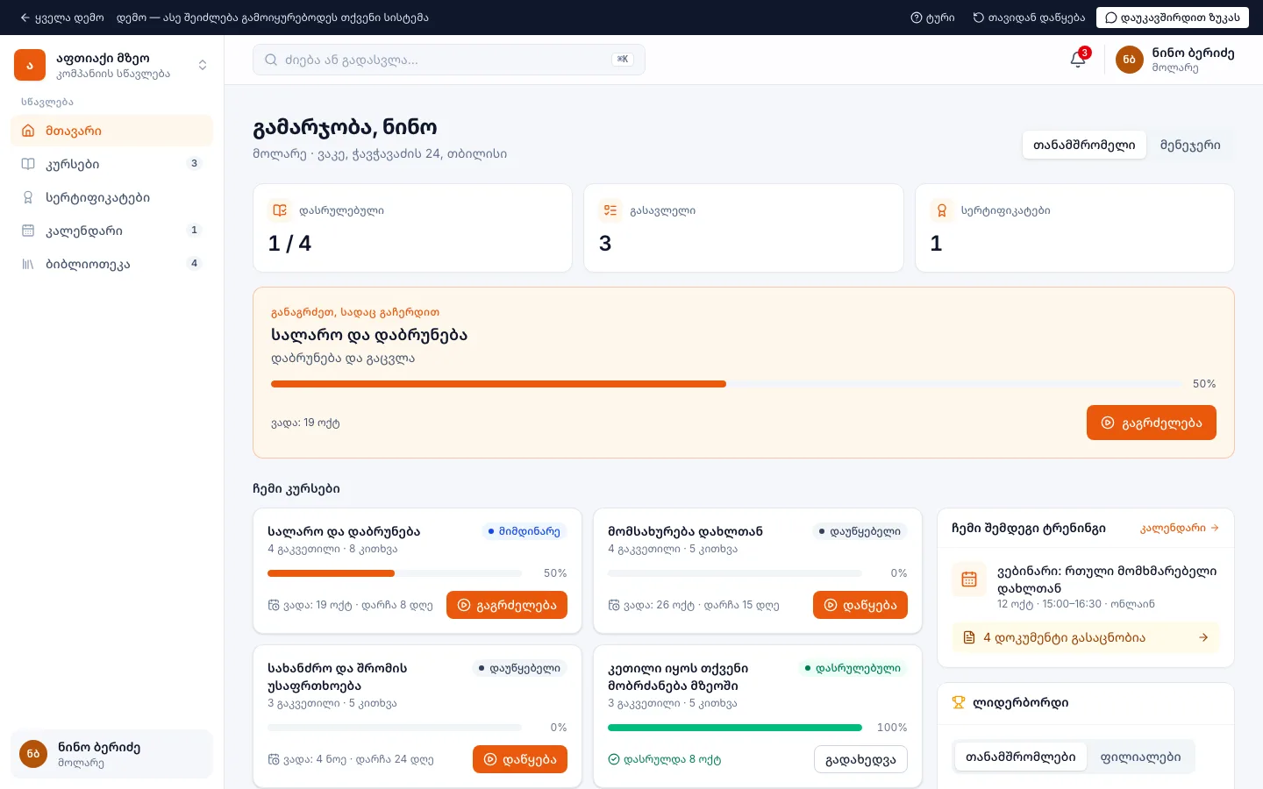Start the ტური from the top bar
This screenshot has width=1263, height=789.
(x=933, y=18)
